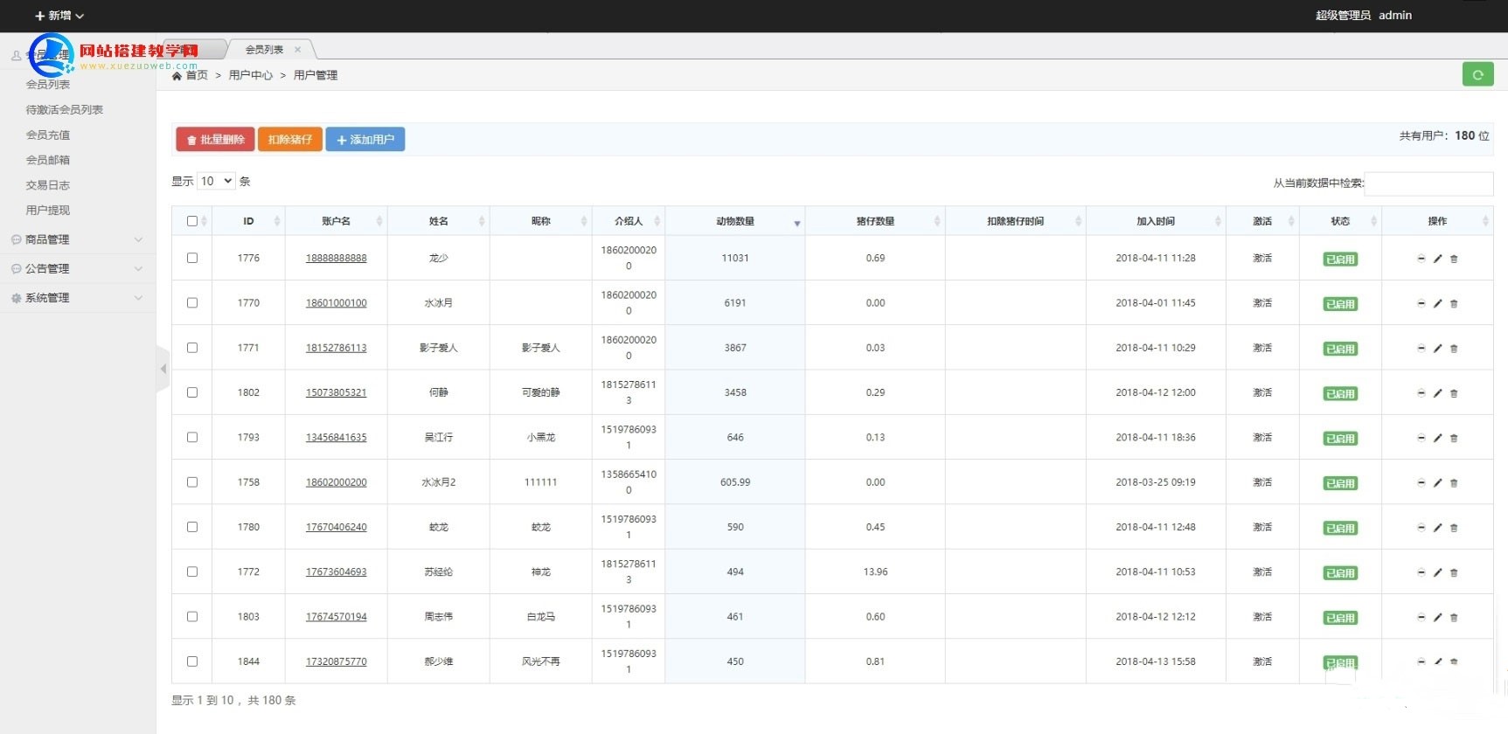This screenshot has width=1508, height=734.
Task: Click admin username in top bar
Action: coord(1395,15)
